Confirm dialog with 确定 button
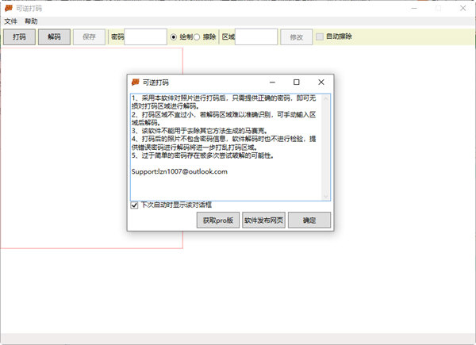The image size is (476, 345). 309,220
